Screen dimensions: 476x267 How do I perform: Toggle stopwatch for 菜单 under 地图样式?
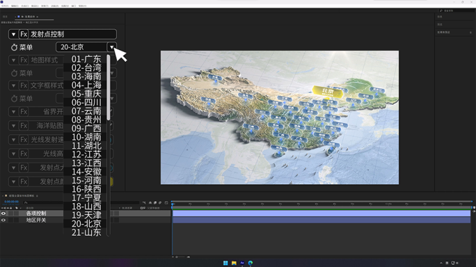point(14,73)
